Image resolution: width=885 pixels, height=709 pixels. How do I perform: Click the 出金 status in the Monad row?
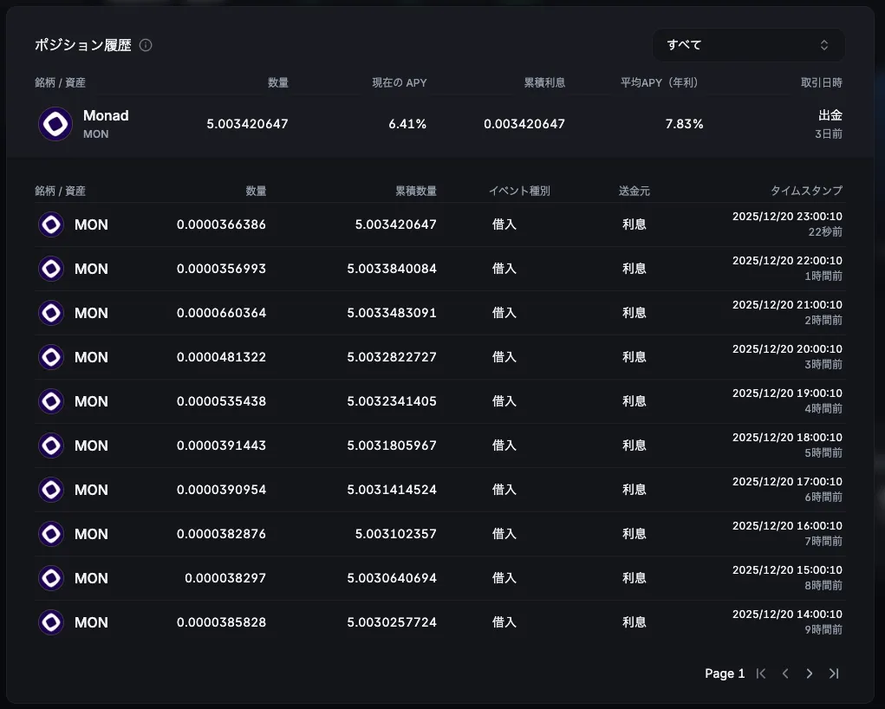[x=830, y=115]
